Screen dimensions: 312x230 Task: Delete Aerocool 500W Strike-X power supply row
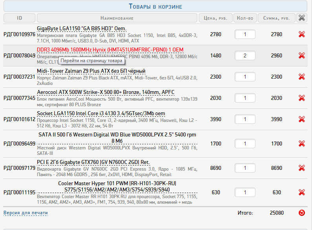302,98
